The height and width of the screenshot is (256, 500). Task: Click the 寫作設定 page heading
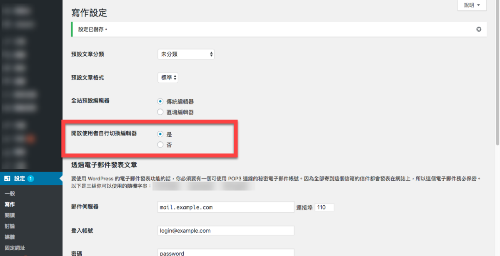[x=89, y=13]
